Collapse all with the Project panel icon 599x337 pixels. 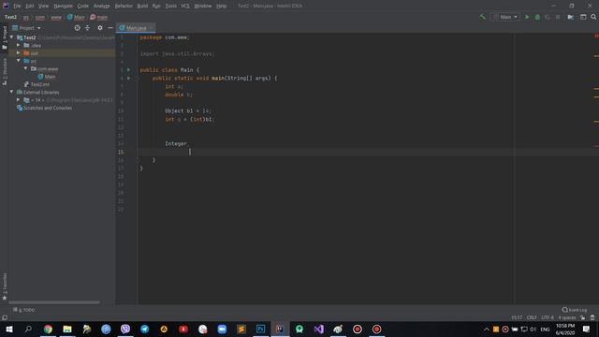click(x=87, y=28)
